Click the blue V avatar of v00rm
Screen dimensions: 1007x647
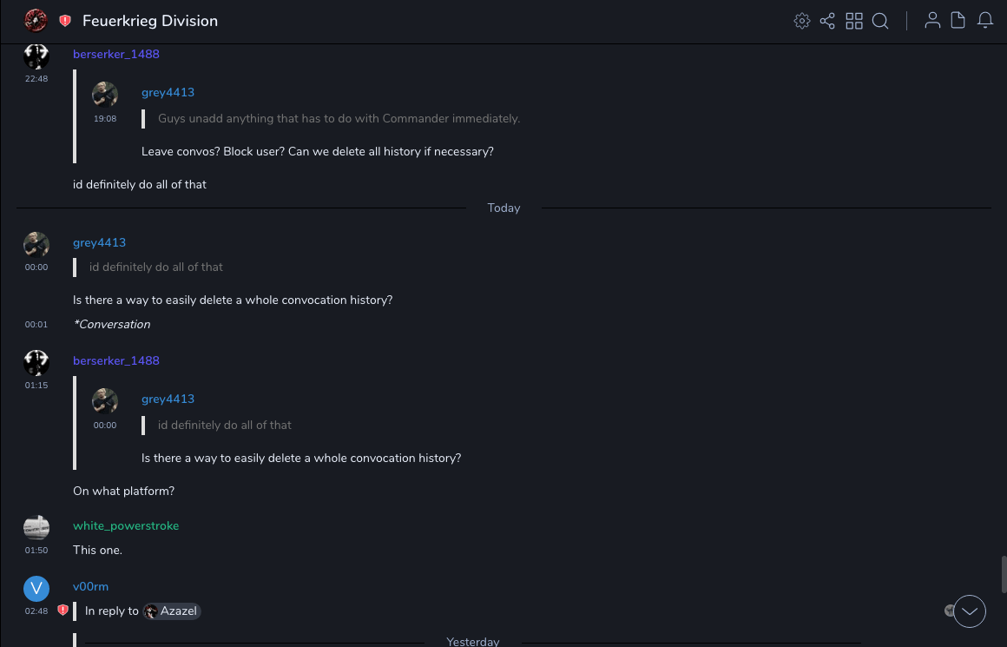(36, 589)
